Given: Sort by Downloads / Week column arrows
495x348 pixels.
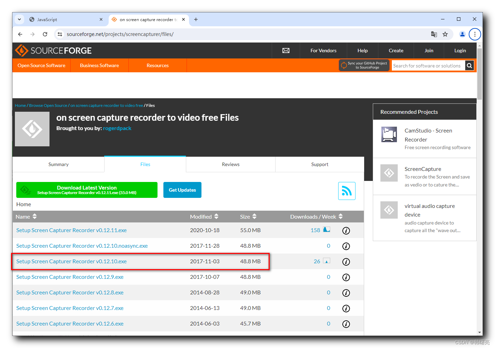Looking at the screenshot, I should point(341,217).
